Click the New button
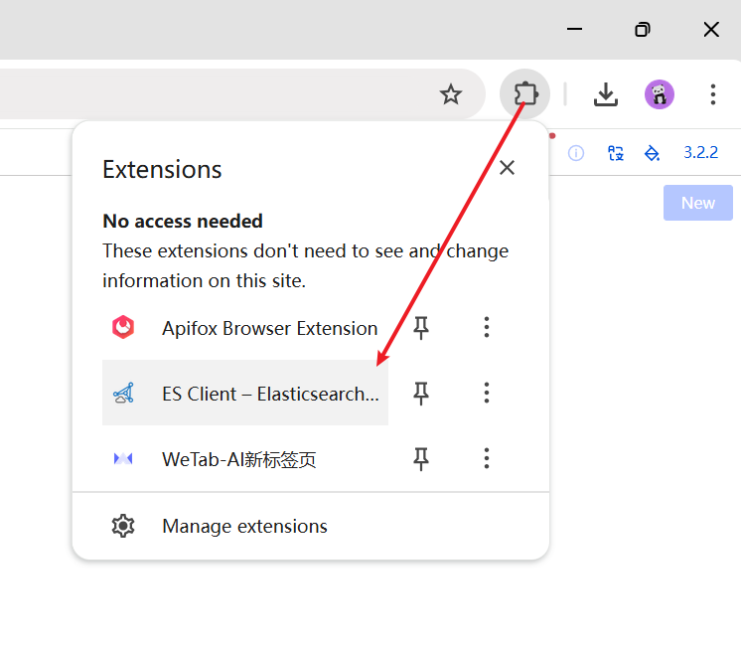 coord(698,203)
